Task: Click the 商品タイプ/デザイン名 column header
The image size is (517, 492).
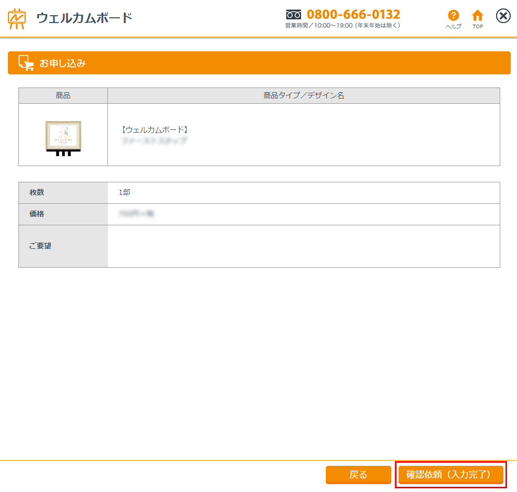Action: click(x=303, y=95)
